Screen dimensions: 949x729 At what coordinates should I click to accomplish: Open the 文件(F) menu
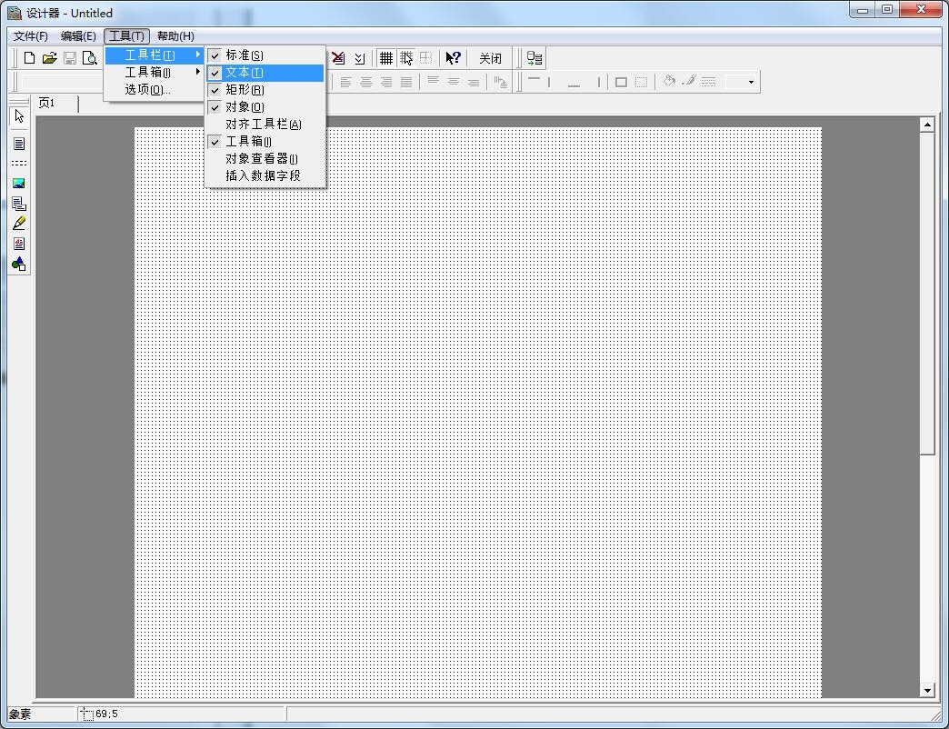[x=30, y=36]
